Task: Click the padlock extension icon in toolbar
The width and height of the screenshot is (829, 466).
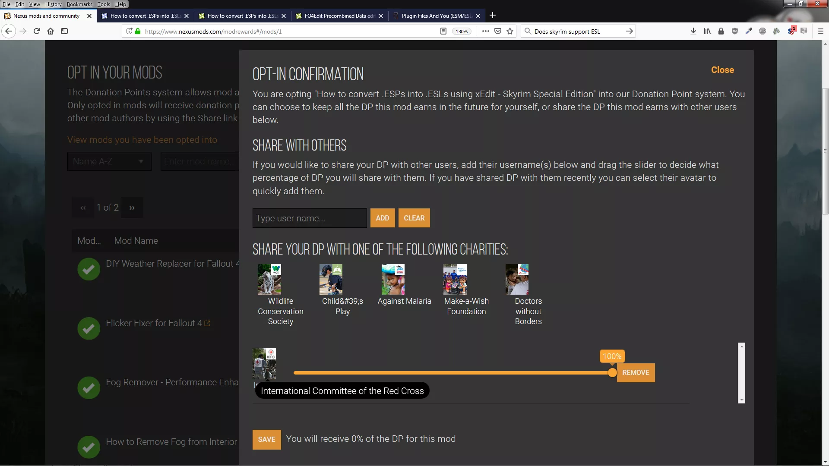Action: pos(721,31)
